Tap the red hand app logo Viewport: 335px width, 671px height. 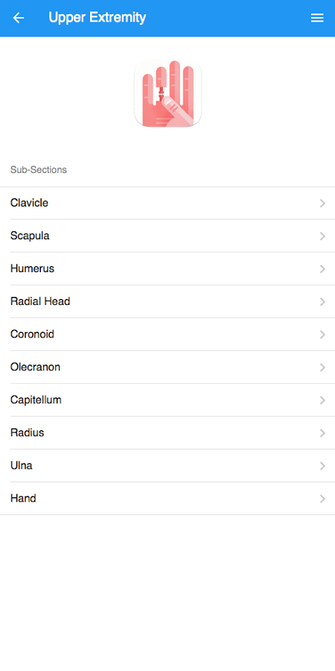[168, 93]
